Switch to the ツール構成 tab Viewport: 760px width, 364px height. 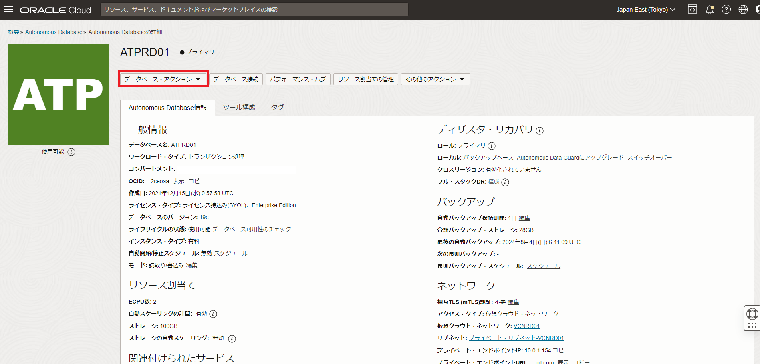coord(239,107)
